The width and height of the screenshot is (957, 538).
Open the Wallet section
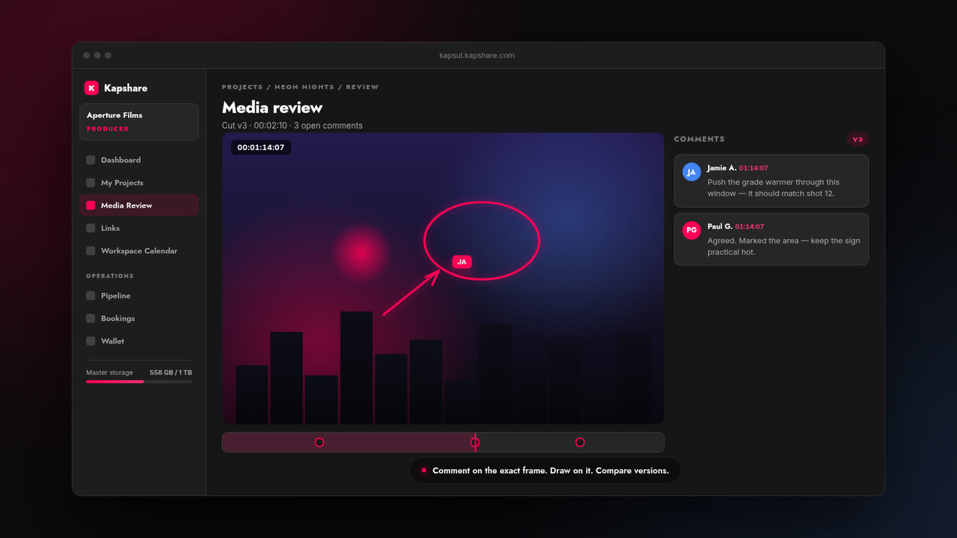(139, 341)
